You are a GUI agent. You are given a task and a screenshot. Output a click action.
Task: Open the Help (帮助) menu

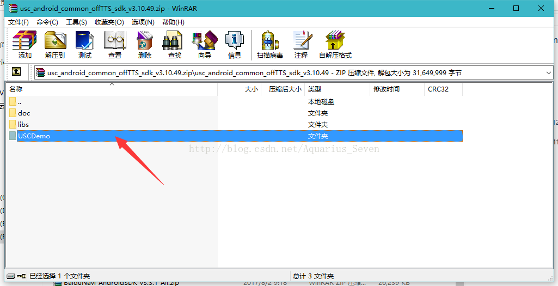pos(173,22)
